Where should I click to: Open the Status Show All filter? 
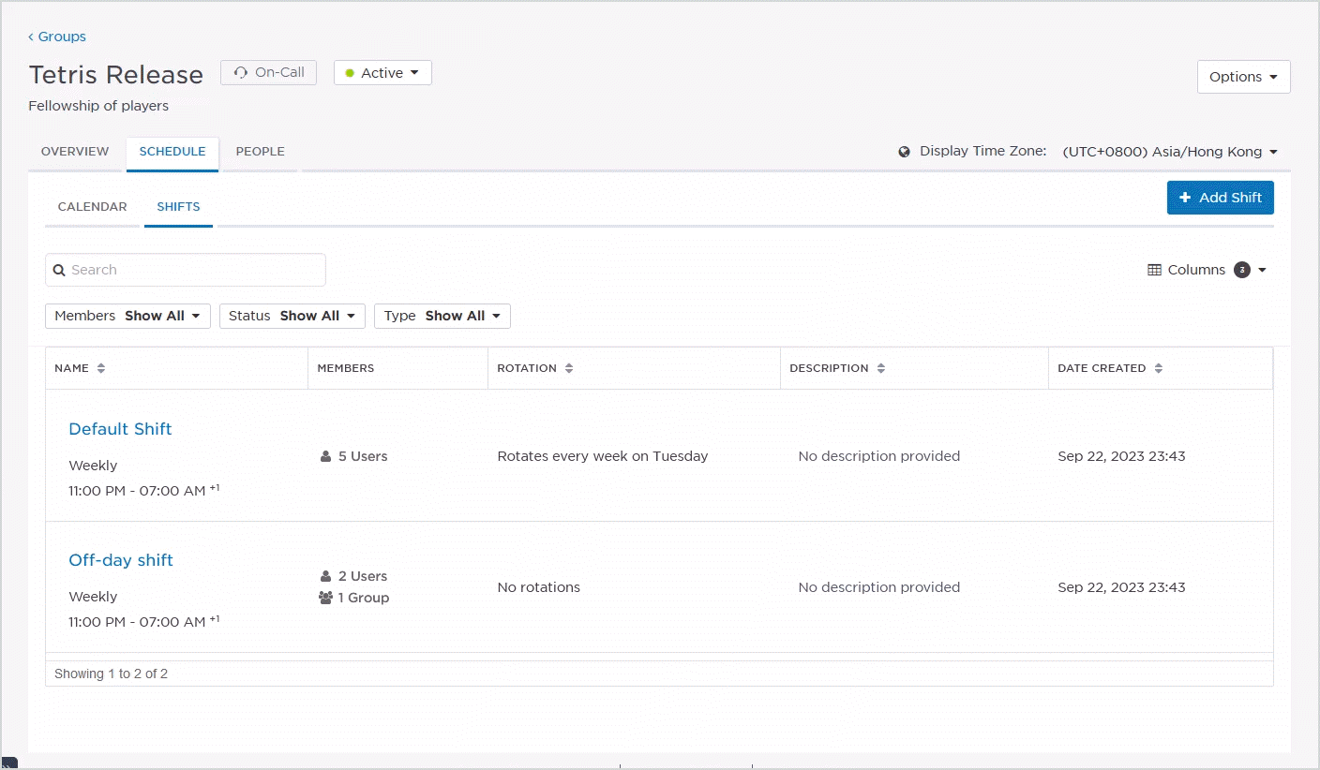292,316
